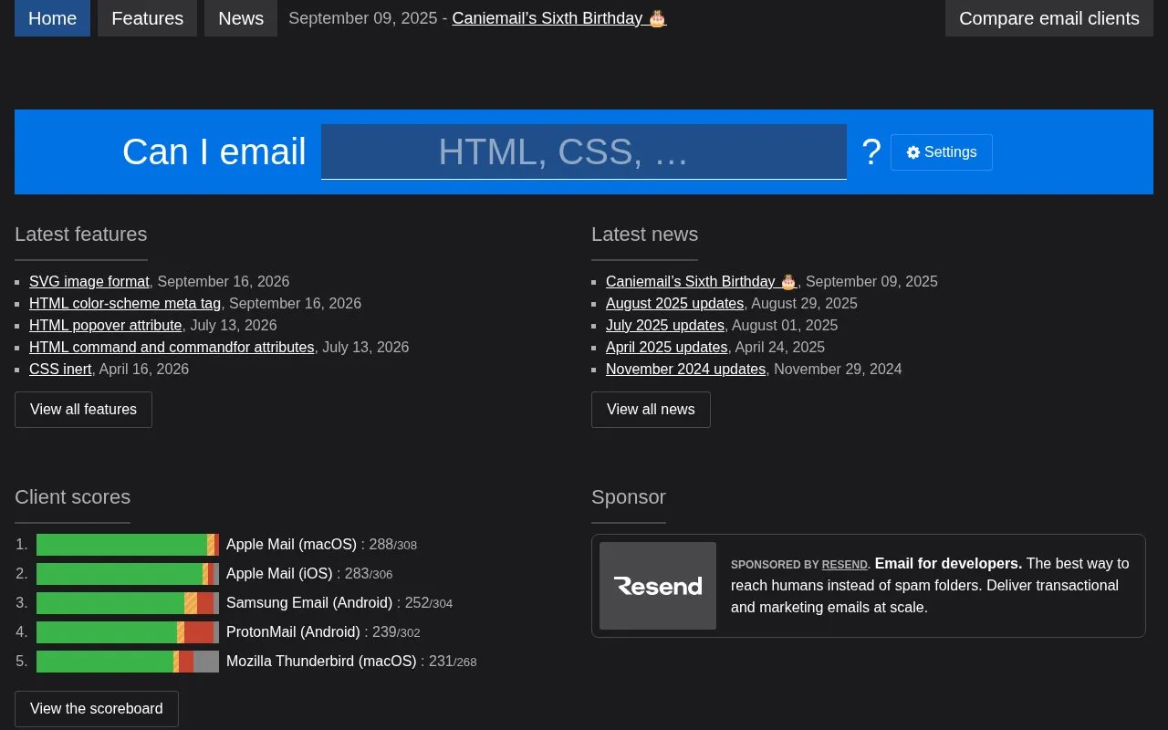Focus the HTML, CSS search field

click(584, 151)
